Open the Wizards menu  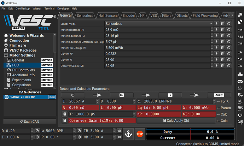point(37,8)
